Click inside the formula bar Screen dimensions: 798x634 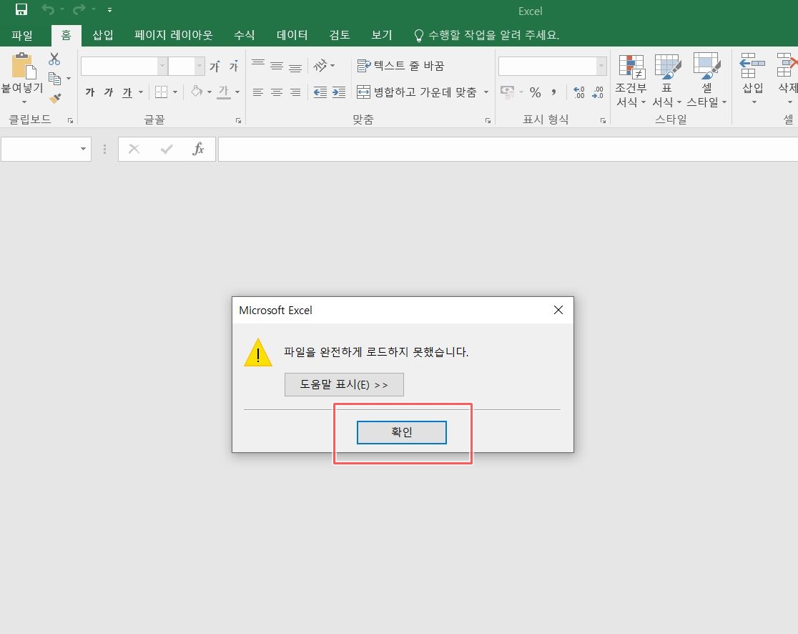(508, 150)
